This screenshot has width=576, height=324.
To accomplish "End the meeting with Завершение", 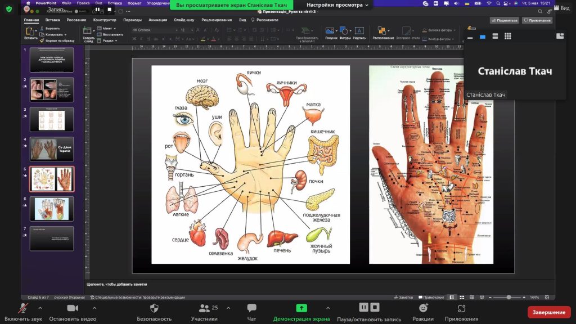I will 549,312.
